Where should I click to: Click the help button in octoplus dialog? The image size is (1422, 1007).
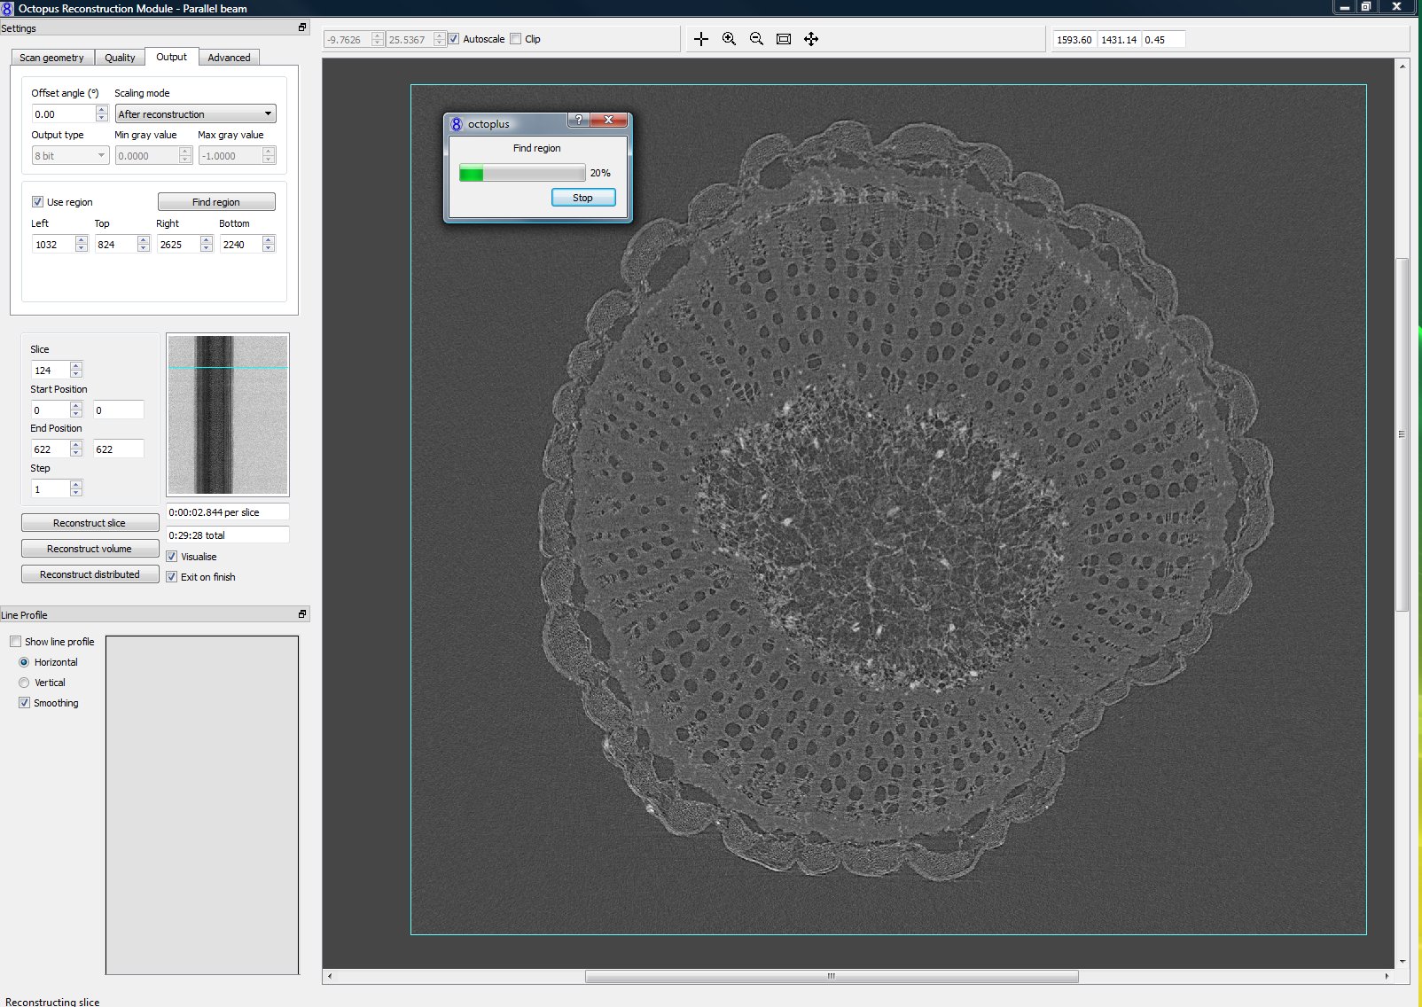click(578, 121)
